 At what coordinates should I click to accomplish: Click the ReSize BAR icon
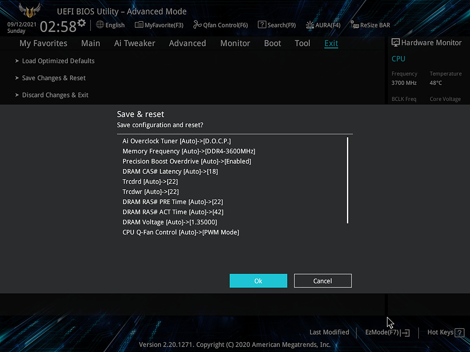354,25
